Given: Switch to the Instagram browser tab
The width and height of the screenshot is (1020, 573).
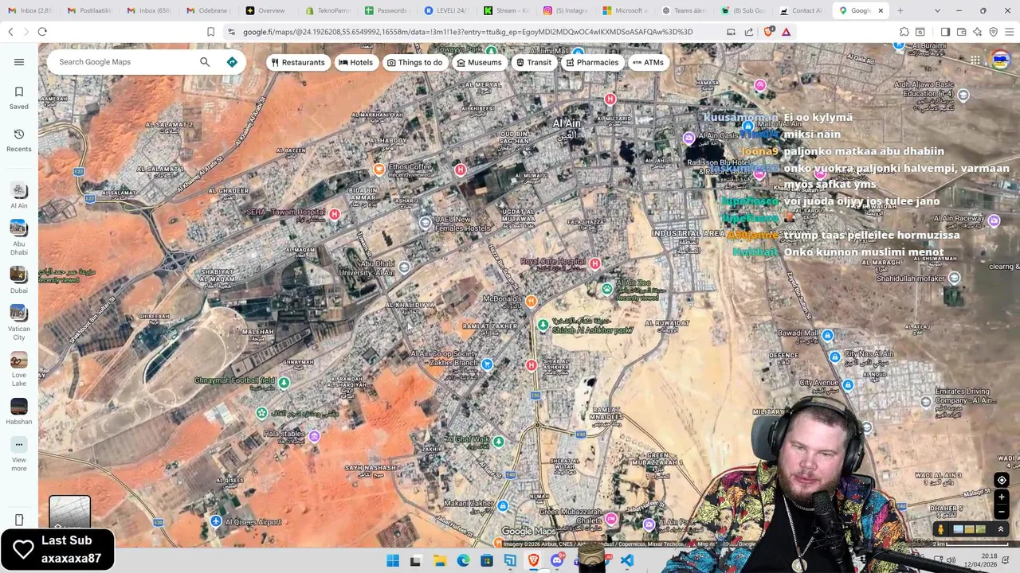Looking at the screenshot, I should [x=566, y=10].
